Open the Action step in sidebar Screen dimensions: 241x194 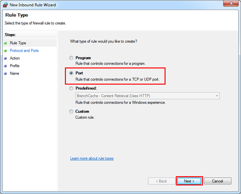[15, 58]
